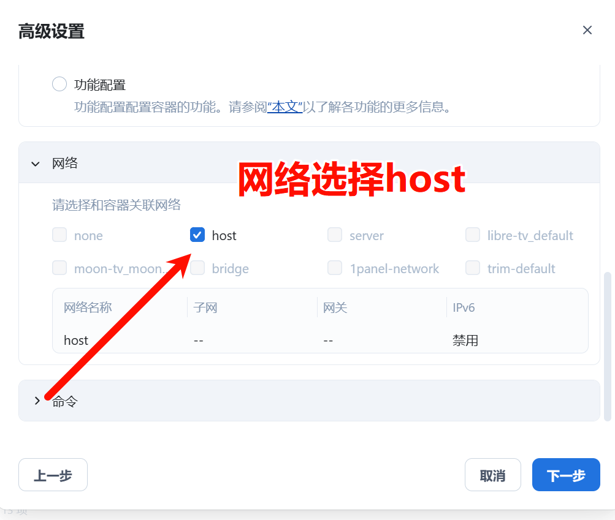This screenshot has height=520, width=615.
Task: Check the bridge network option
Action: (x=198, y=268)
